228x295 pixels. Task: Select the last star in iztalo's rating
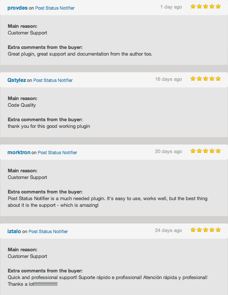[218, 230]
